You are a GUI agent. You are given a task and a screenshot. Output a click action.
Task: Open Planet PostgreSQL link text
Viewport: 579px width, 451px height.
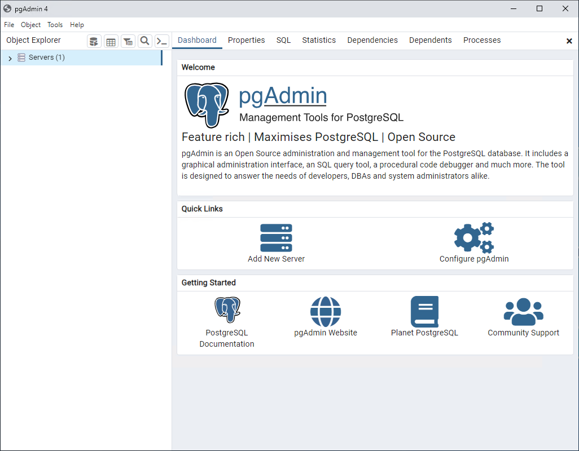coord(424,333)
